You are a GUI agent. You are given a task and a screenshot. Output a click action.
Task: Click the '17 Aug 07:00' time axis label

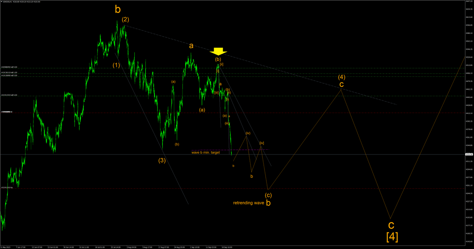coord(164,247)
